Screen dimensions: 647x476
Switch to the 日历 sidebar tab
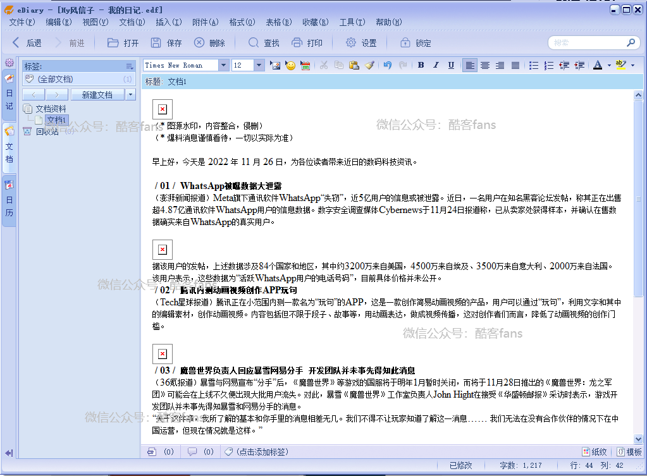[9, 200]
